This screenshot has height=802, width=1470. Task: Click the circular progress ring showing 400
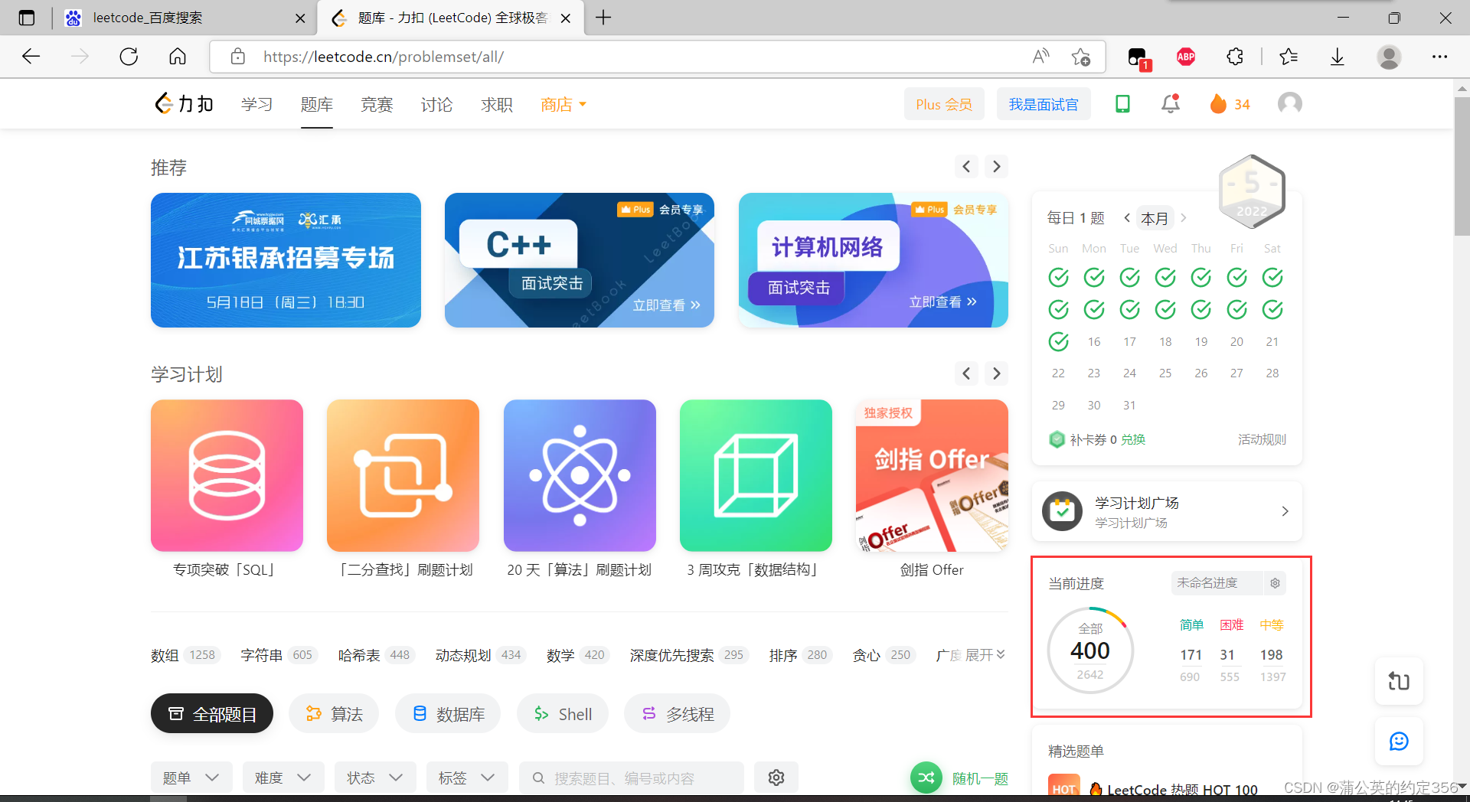(x=1089, y=650)
